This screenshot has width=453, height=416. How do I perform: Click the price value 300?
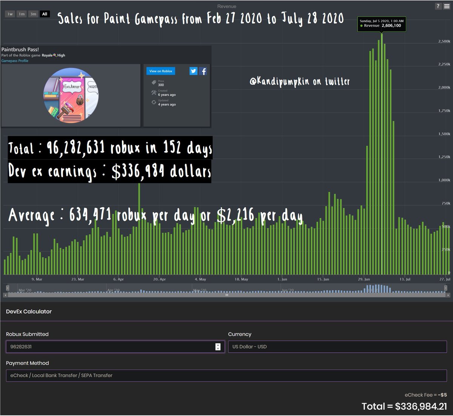click(x=161, y=85)
